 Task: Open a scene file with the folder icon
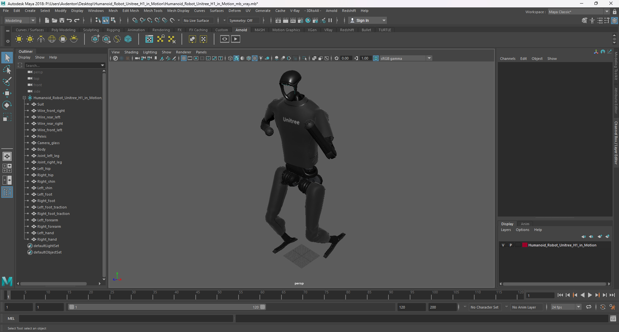pos(54,20)
